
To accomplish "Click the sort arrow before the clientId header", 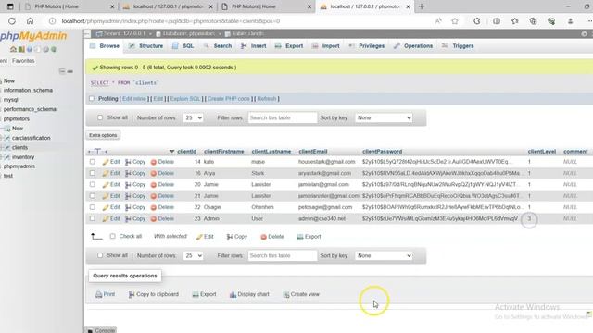I will [x=171, y=152].
